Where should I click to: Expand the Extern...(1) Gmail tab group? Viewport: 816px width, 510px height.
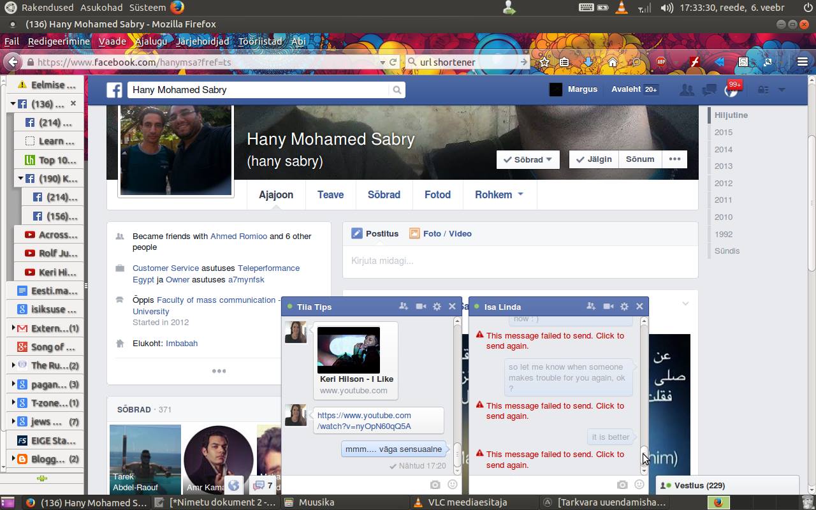coord(13,328)
